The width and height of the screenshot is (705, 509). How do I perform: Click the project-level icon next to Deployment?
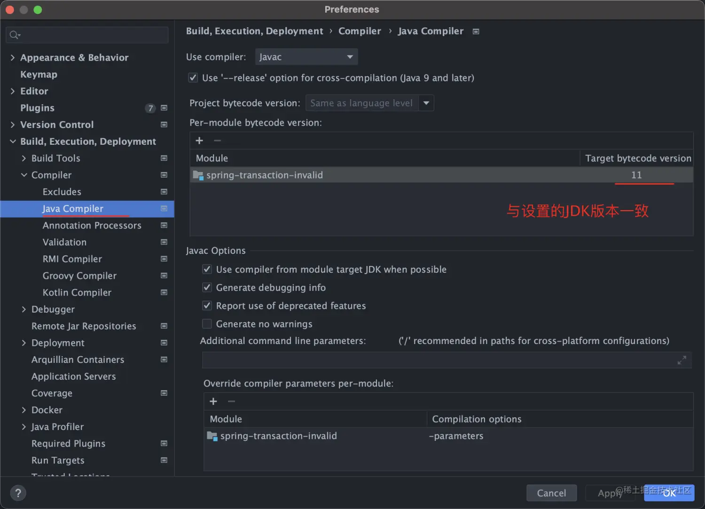click(x=164, y=343)
